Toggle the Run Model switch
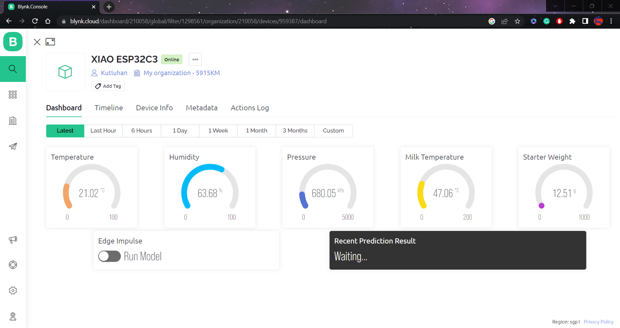This screenshot has width=620, height=328. click(x=109, y=256)
